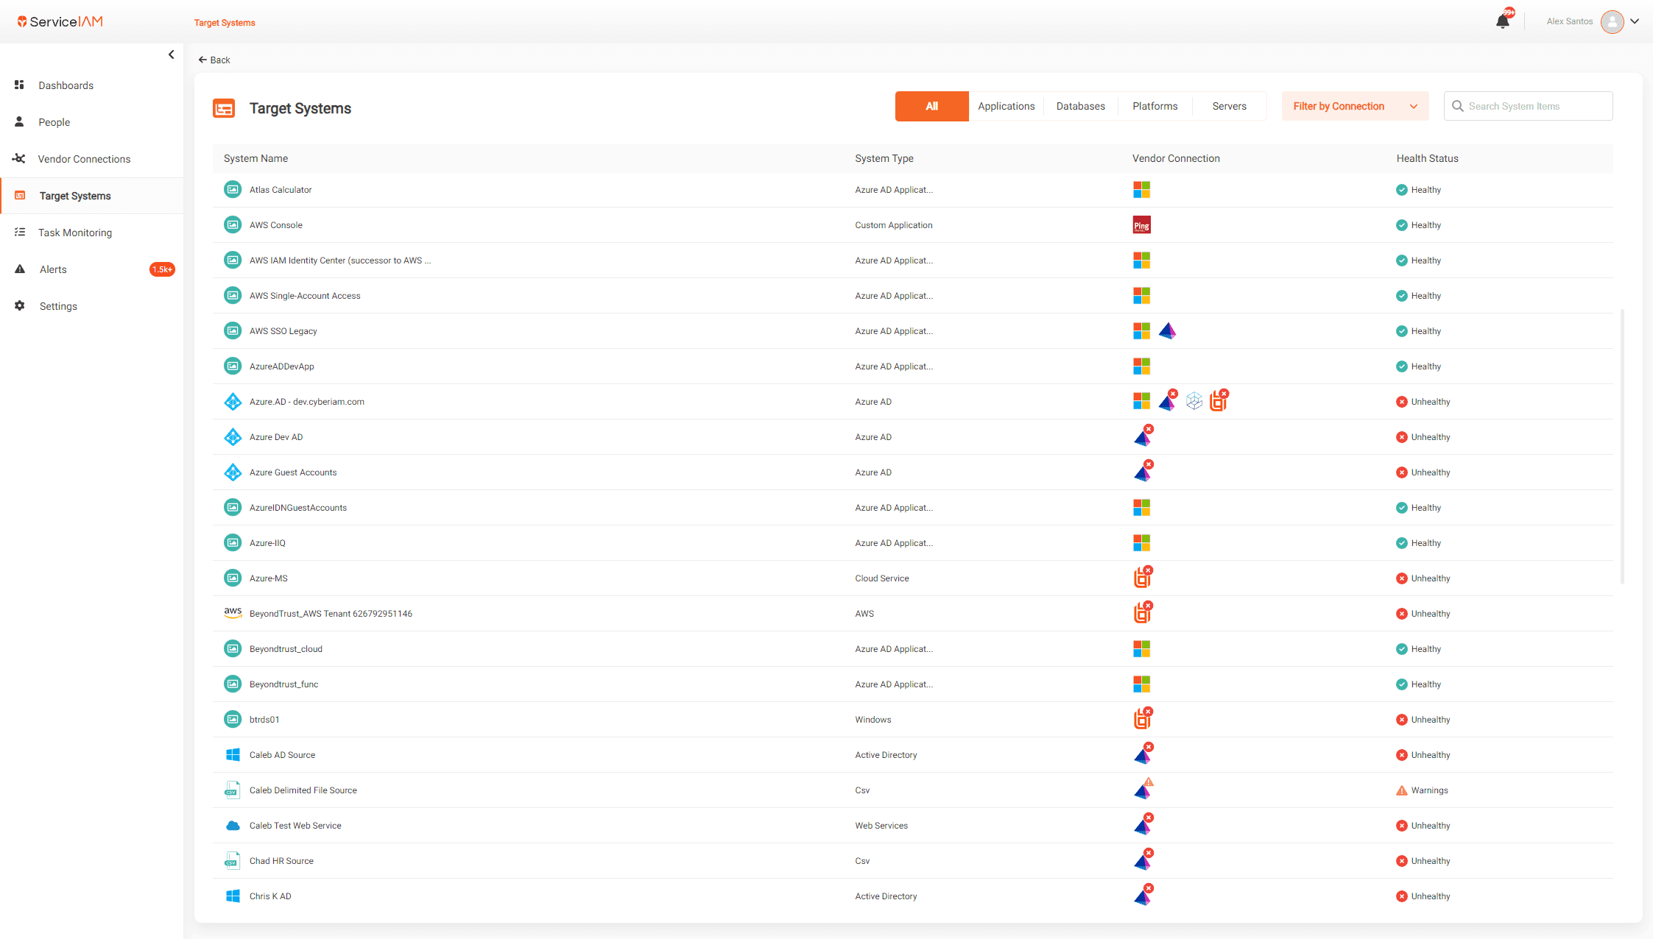Sort by Health Status column header
1653x939 pixels.
(1427, 158)
